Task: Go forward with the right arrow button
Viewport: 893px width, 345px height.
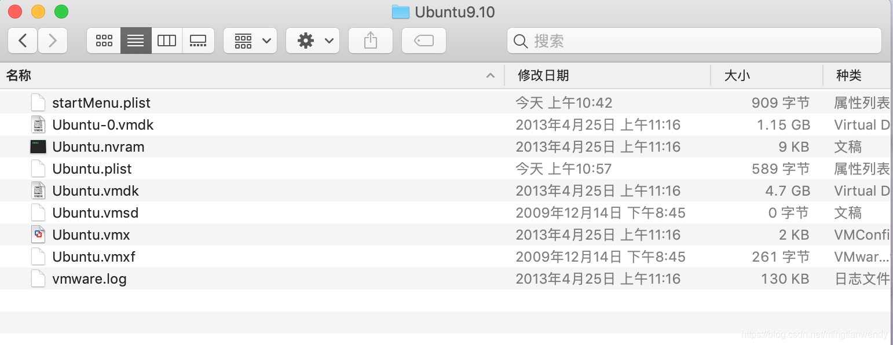Action: [53, 41]
